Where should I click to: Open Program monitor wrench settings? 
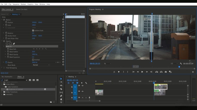pos(181,64)
